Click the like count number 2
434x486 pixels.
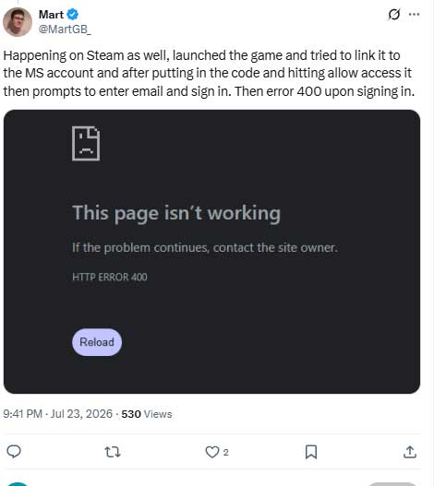tap(226, 452)
